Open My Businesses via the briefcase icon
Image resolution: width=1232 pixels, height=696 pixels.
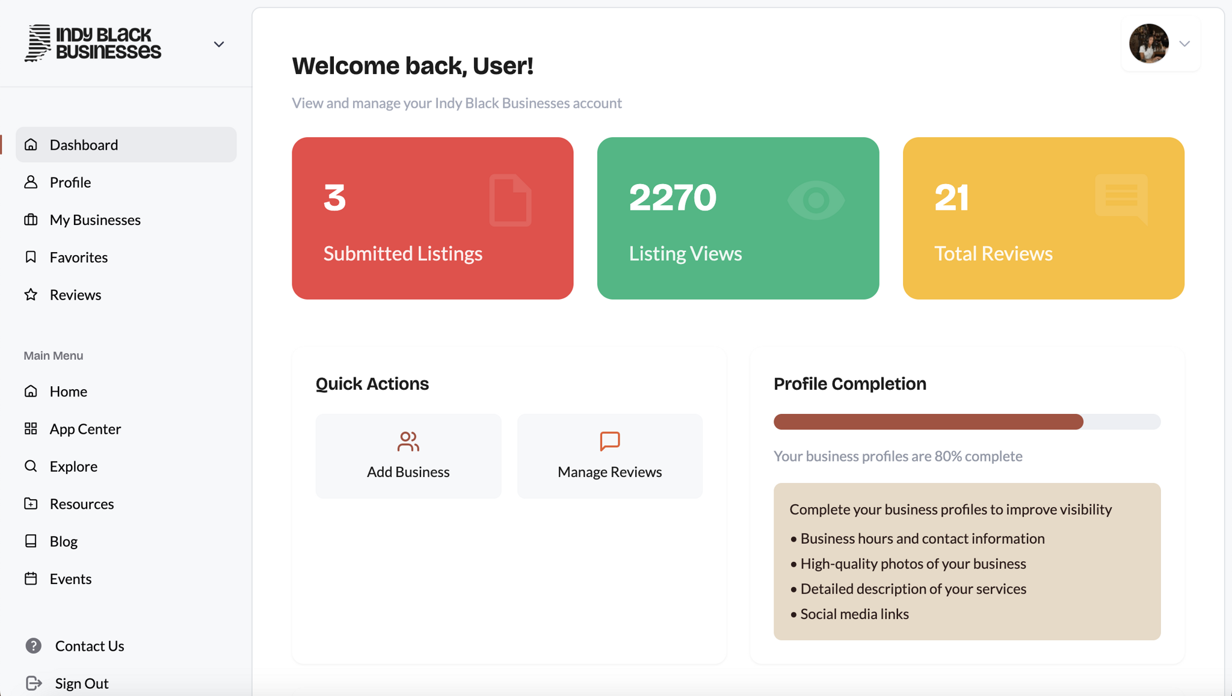31,220
